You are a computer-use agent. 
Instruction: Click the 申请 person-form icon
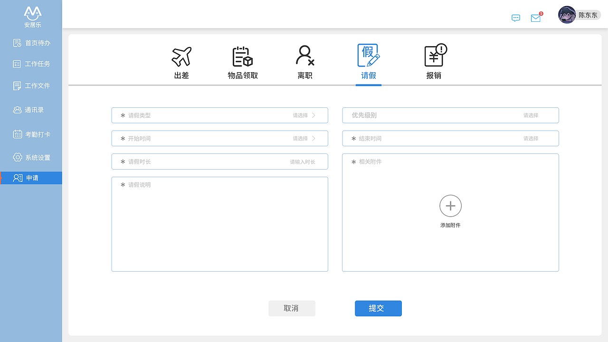tap(18, 178)
